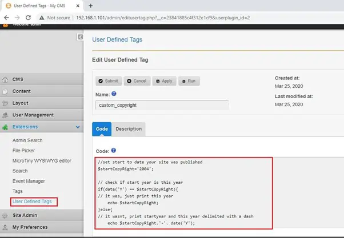Click the help icon next to Name

(x=114, y=94)
